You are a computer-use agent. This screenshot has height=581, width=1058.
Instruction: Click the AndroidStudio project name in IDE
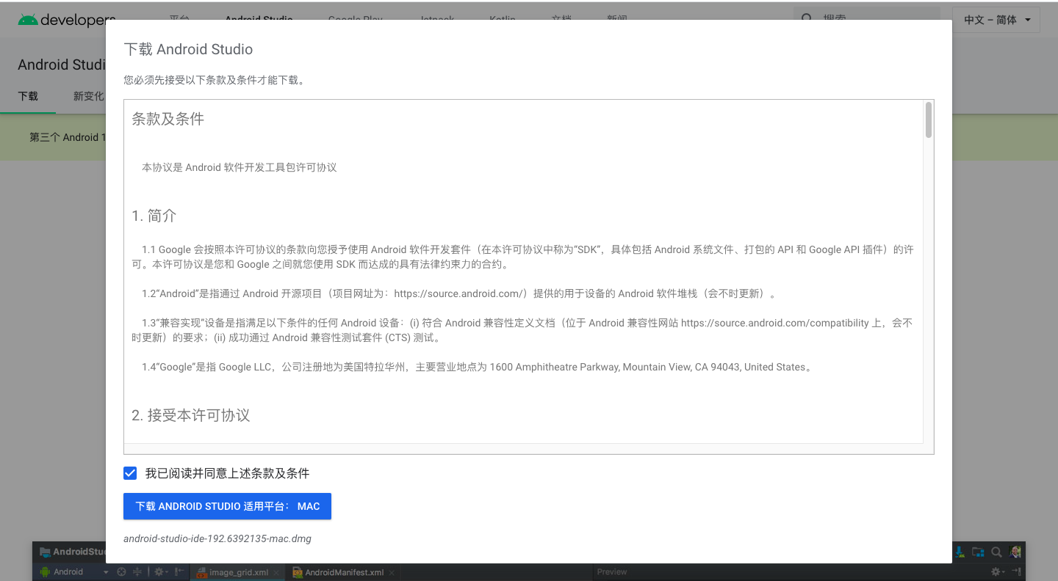click(x=80, y=552)
